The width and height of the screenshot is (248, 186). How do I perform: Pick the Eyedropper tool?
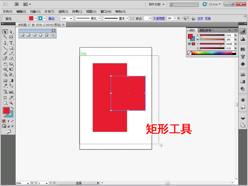[5, 86]
